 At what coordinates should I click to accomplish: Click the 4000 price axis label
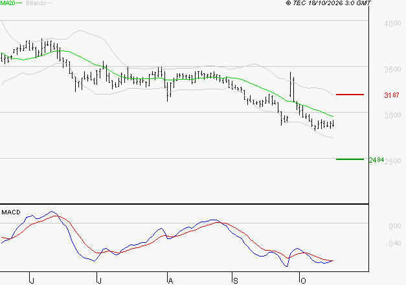392,23
